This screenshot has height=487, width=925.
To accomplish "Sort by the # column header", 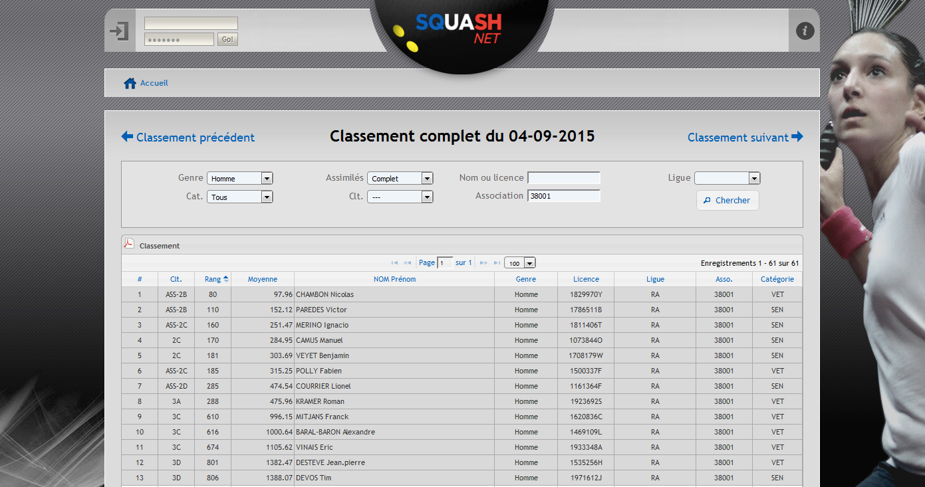I will [140, 279].
